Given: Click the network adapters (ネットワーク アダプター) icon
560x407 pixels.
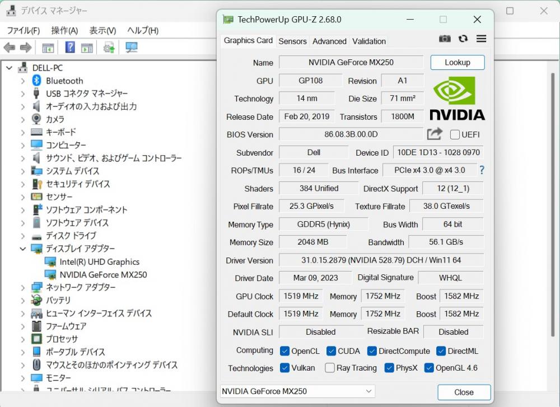Looking at the screenshot, I should (x=36, y=287).
